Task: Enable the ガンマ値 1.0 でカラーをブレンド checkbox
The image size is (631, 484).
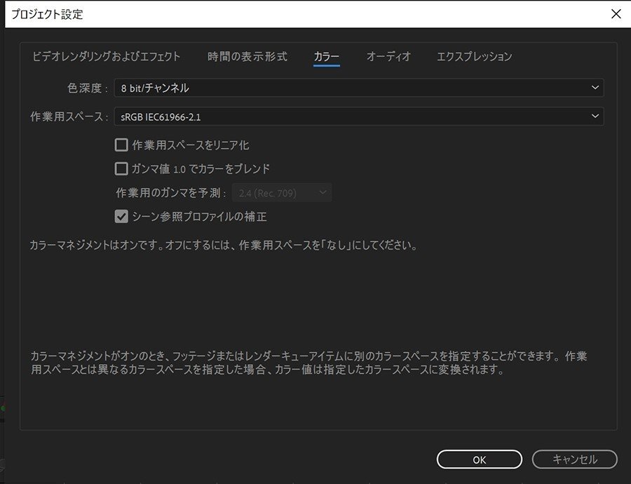Action: click(x=121, y=168)
